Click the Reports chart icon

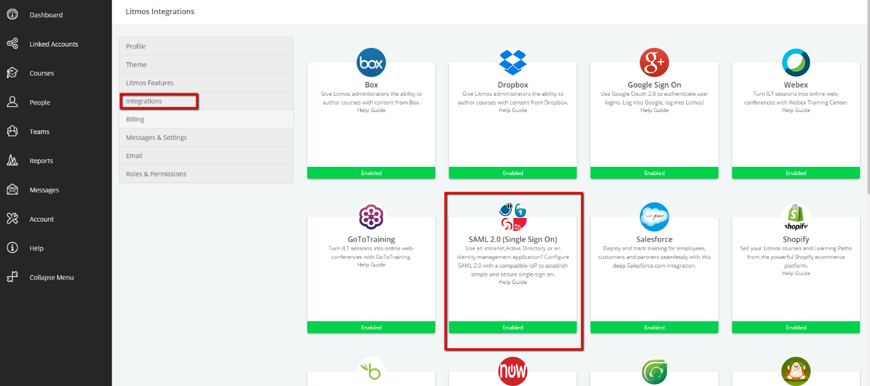(x=12, y=161)
